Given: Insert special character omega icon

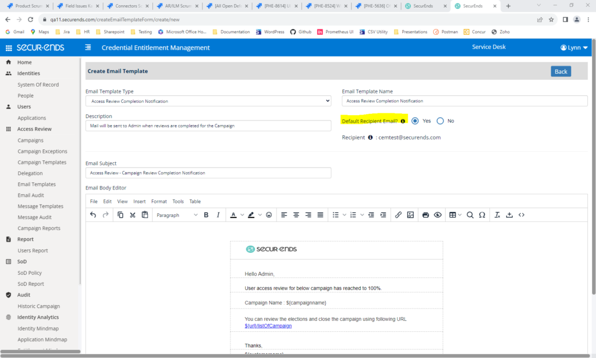Looking at the screenshot, I should click(x=482, y=215).
